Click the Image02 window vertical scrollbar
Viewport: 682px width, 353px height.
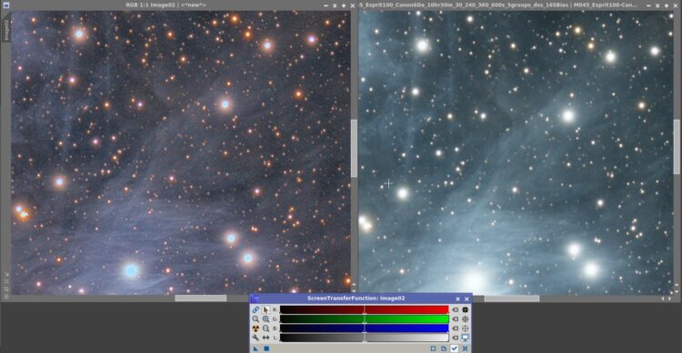click(x=354, y=148)
